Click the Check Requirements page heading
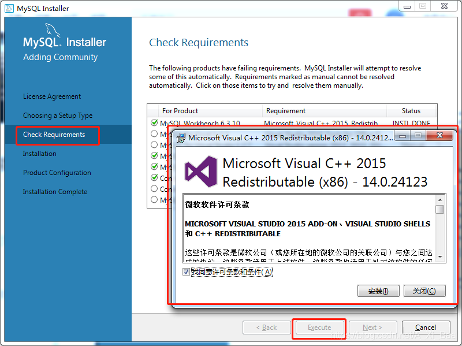This screenshot has width=462, height=346. click(x=199, y=43)
